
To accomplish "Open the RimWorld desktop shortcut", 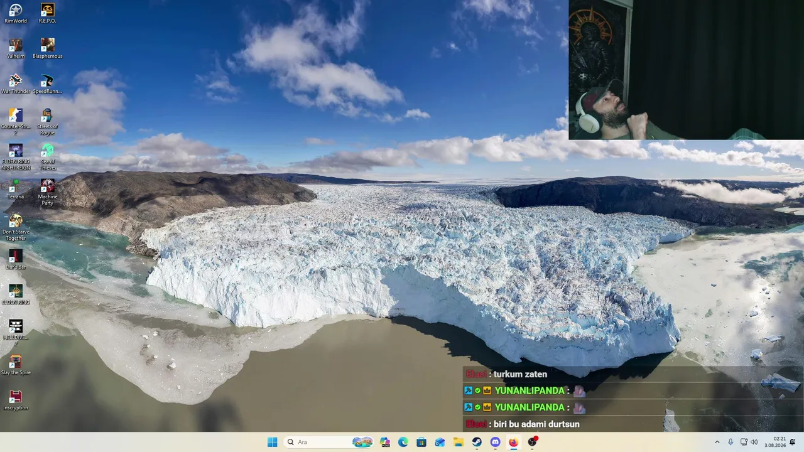I will 16,13.
